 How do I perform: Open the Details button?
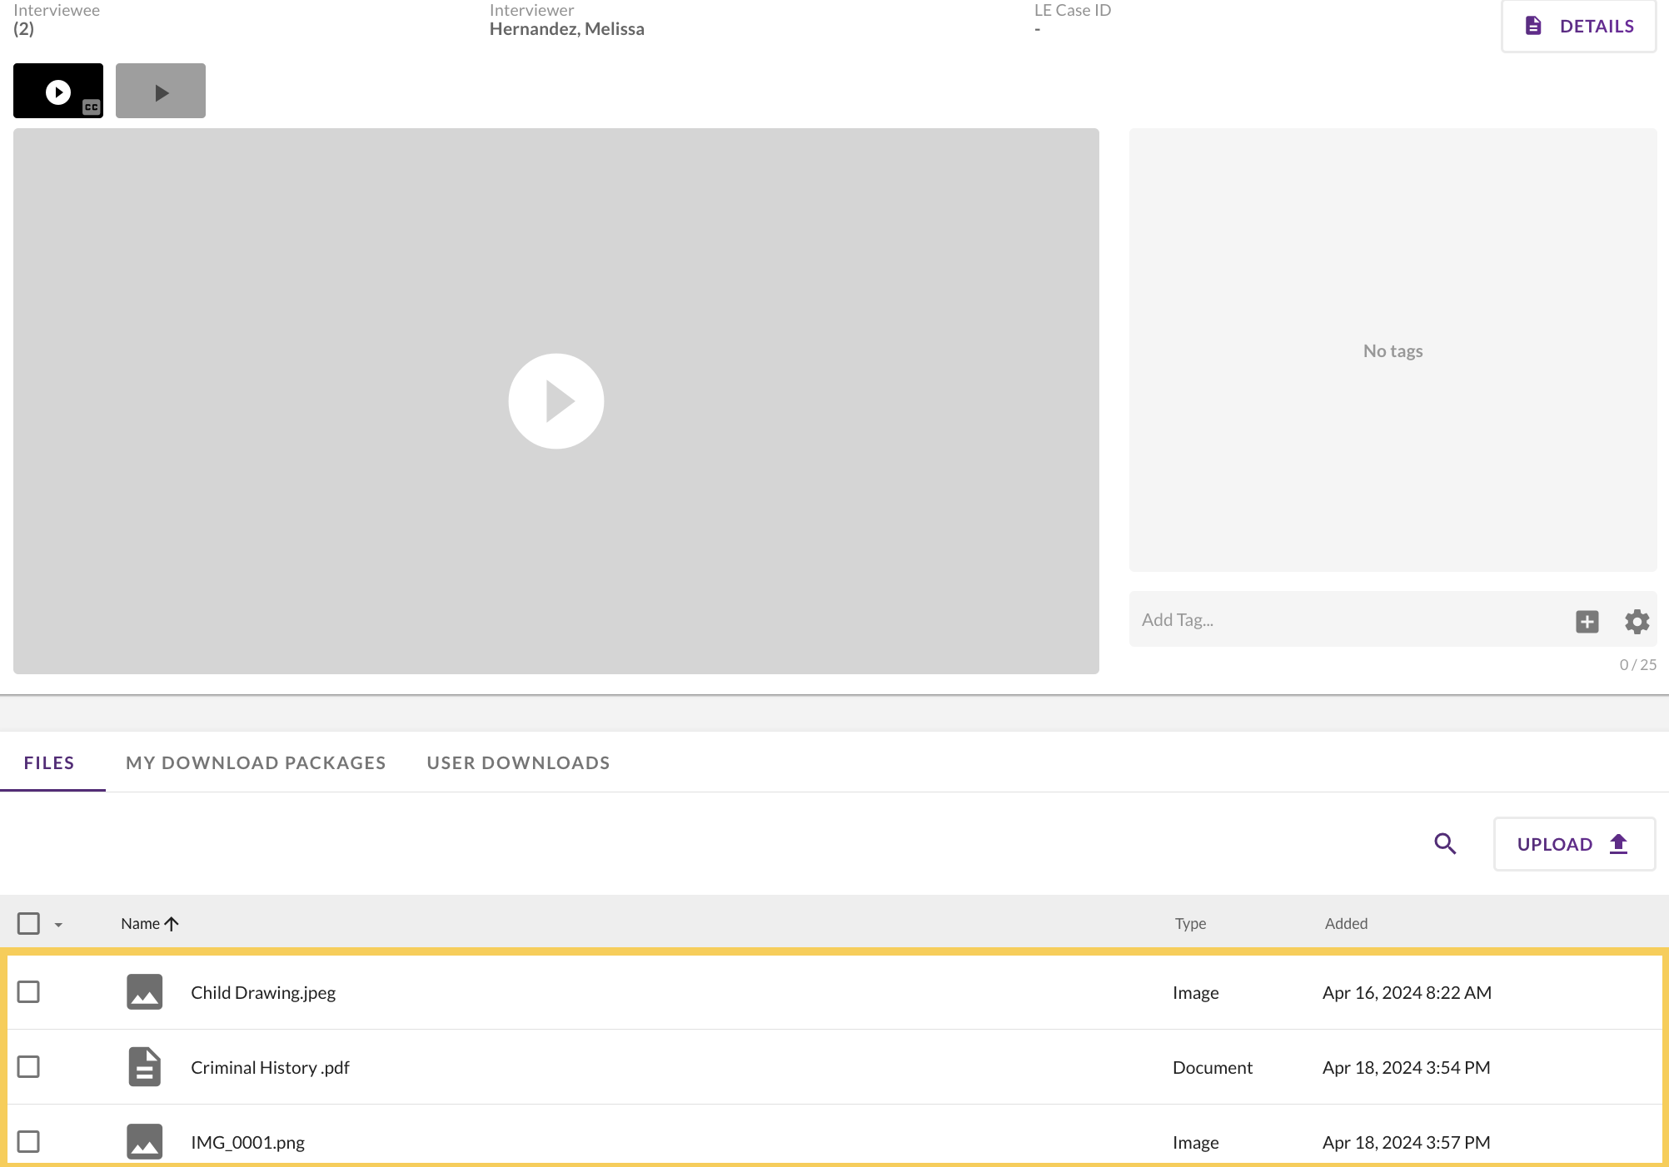(1578, 26)
